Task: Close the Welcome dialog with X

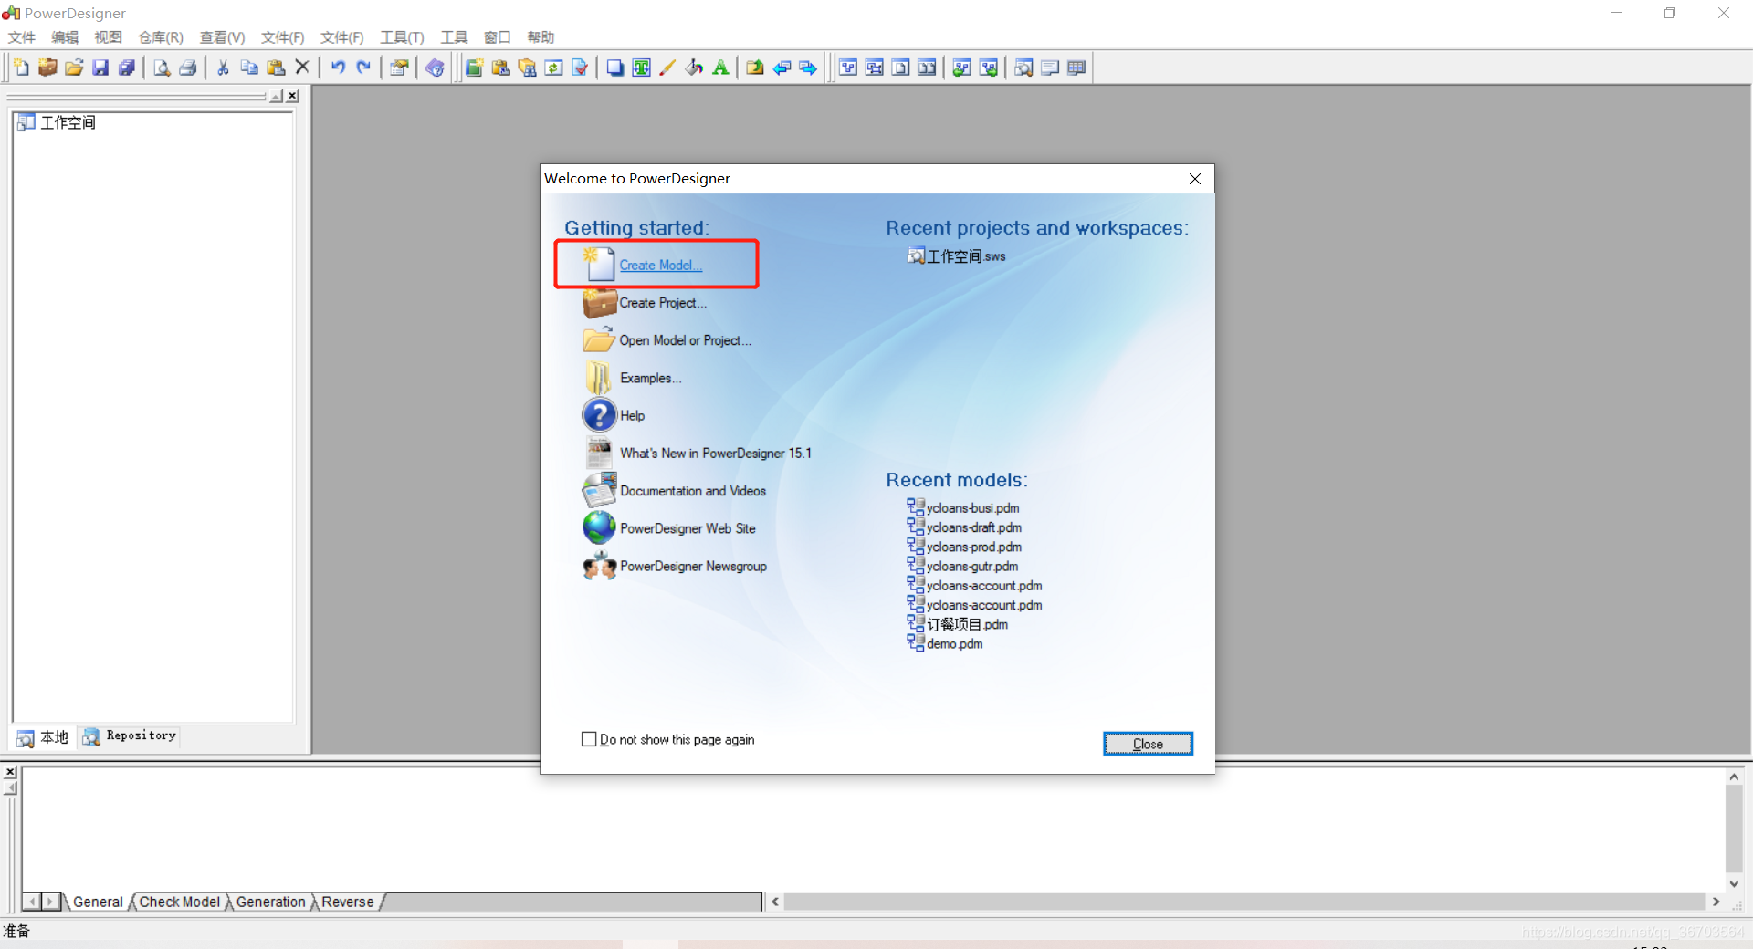Action: pyautogui.click(x=1195, y=179)
